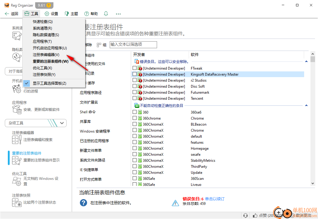The image size is (318, 219).
Task: Open the more options ellipsis menu
Action: tap(118, 14)
